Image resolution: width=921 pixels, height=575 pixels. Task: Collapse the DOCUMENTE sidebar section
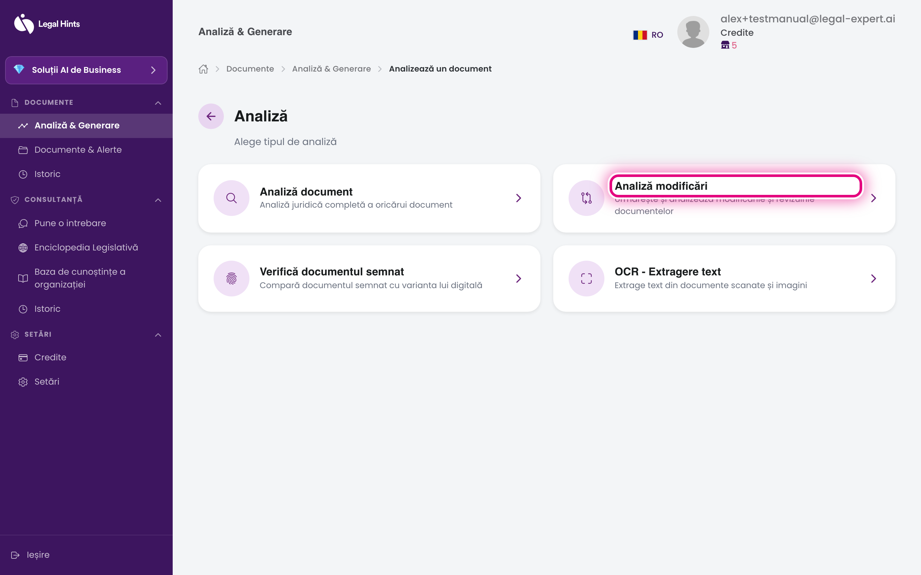point(158,103)
